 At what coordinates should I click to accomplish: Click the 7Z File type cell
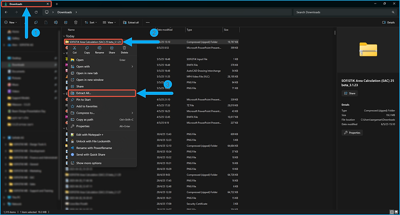pyautogui.click(x=190, y=105)
